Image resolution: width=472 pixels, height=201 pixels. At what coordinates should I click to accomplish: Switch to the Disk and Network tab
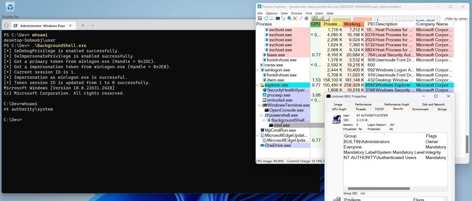(434, 104)
